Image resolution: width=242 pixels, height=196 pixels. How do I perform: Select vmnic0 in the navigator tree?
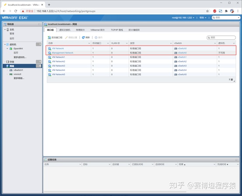(x=17, y=74)
